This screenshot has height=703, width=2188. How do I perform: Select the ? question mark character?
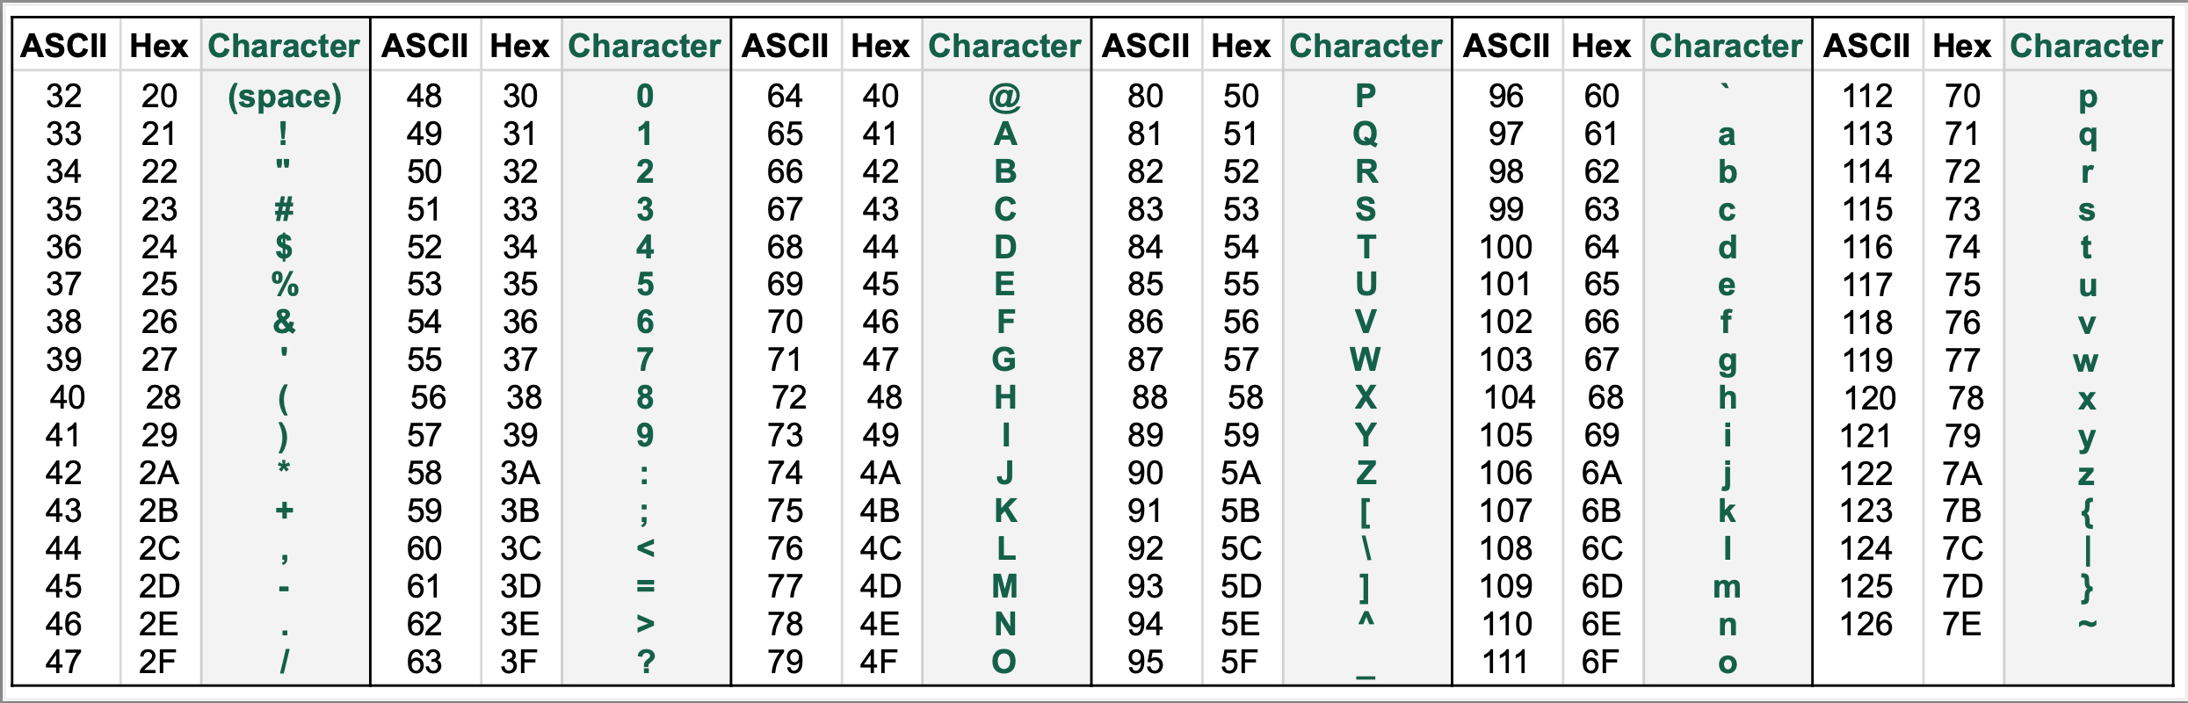tap(646, 662)
